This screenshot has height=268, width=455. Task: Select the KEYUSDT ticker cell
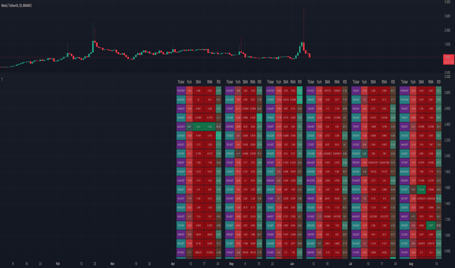click(x=311, y=91)
